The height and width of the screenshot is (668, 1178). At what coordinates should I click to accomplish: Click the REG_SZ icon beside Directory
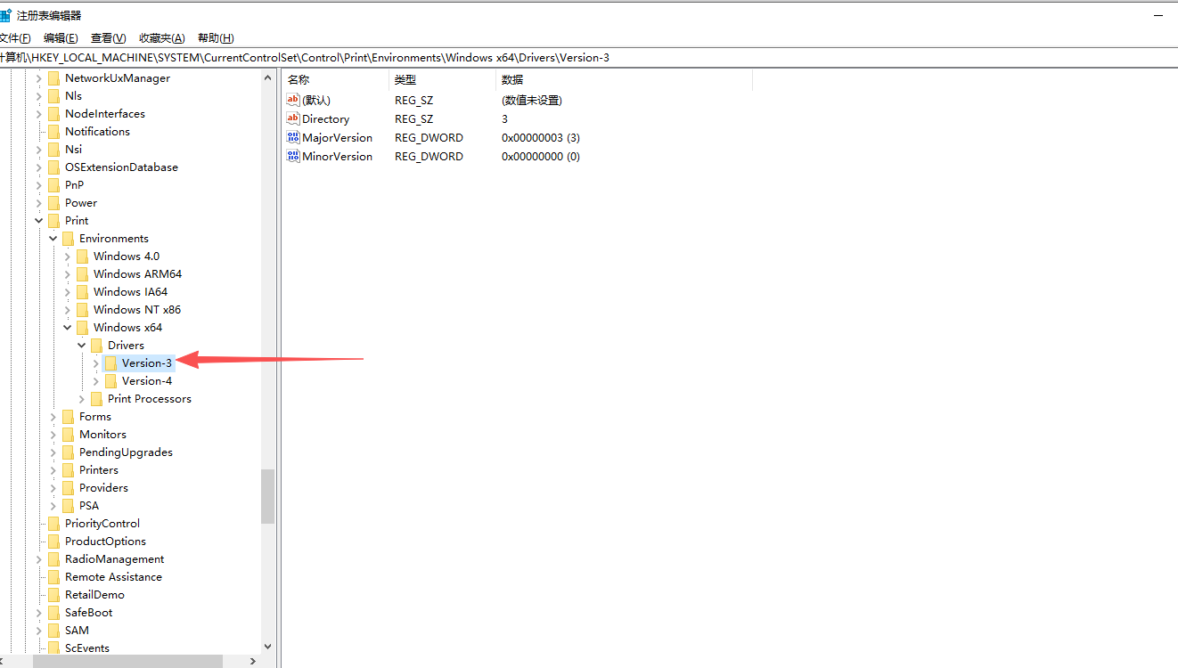pyautogui.click(x=293, y=118)
